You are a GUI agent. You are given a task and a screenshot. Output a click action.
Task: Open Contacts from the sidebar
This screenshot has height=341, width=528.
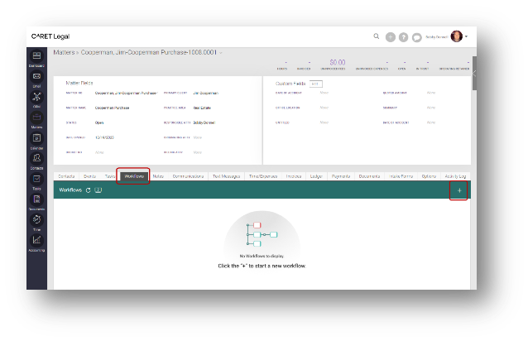tap(37, 159)
